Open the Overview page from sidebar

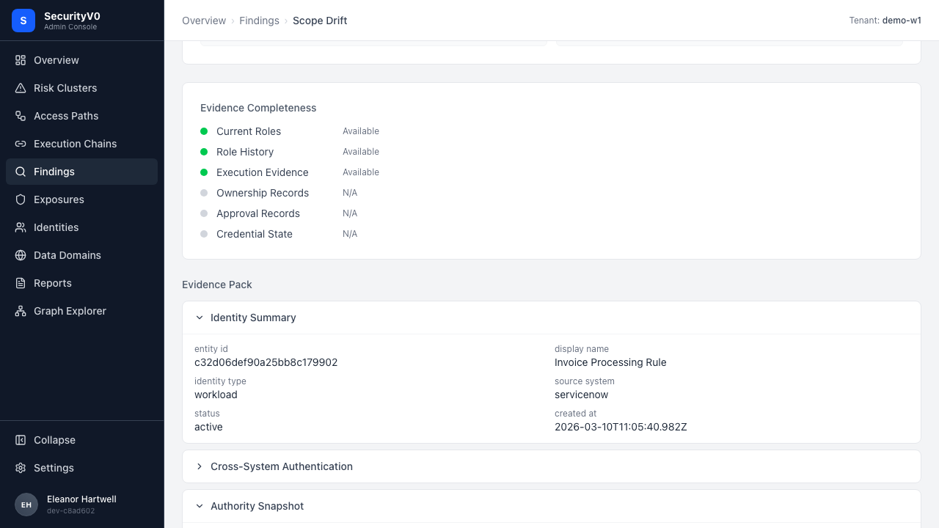(81, 60)
